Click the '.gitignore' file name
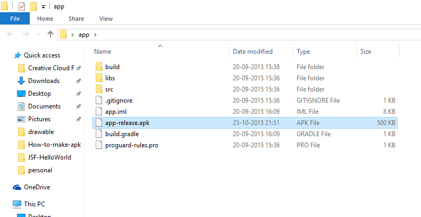The width and height of the screenshot is (421, 217). [x=119, y=100]
